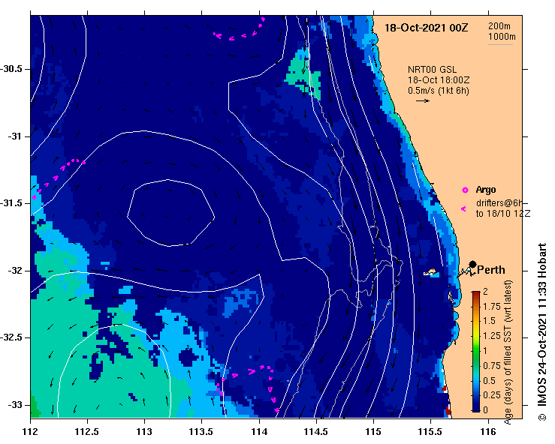Click the 0.5m/s (1kt 6h) text
The image size is (555, 444).
(438, 91)
